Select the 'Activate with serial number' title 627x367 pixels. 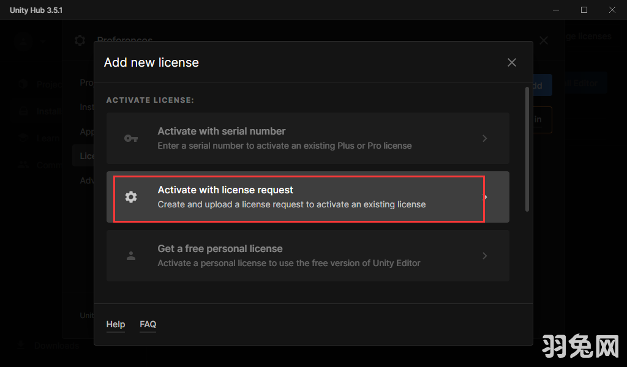[222, 131]
